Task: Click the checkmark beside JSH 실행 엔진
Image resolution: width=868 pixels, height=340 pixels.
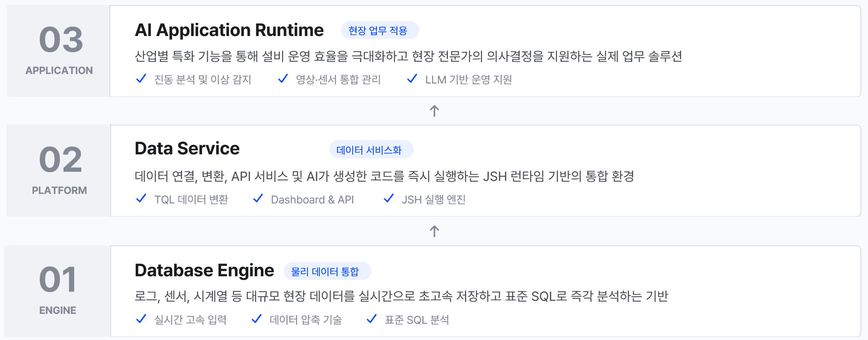Action: point(389,198)
